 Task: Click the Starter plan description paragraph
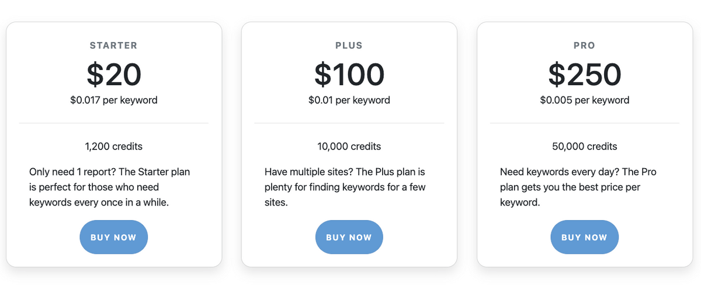pos(110,187)
